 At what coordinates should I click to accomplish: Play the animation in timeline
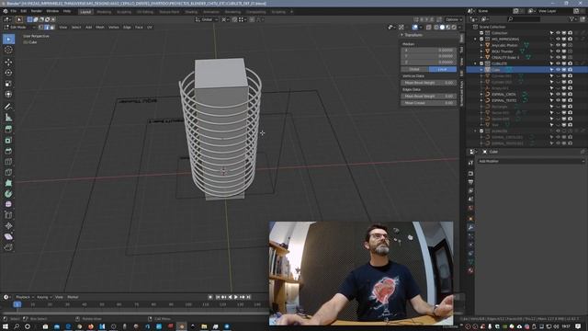tap(236, 297)
